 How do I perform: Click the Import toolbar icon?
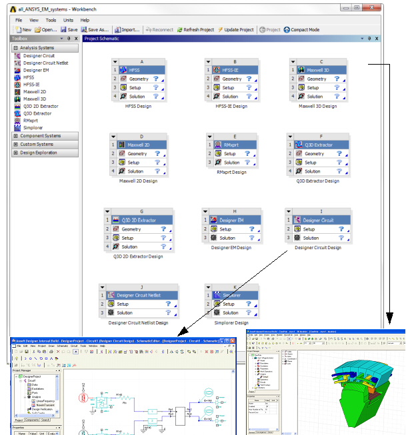[118, 30]
